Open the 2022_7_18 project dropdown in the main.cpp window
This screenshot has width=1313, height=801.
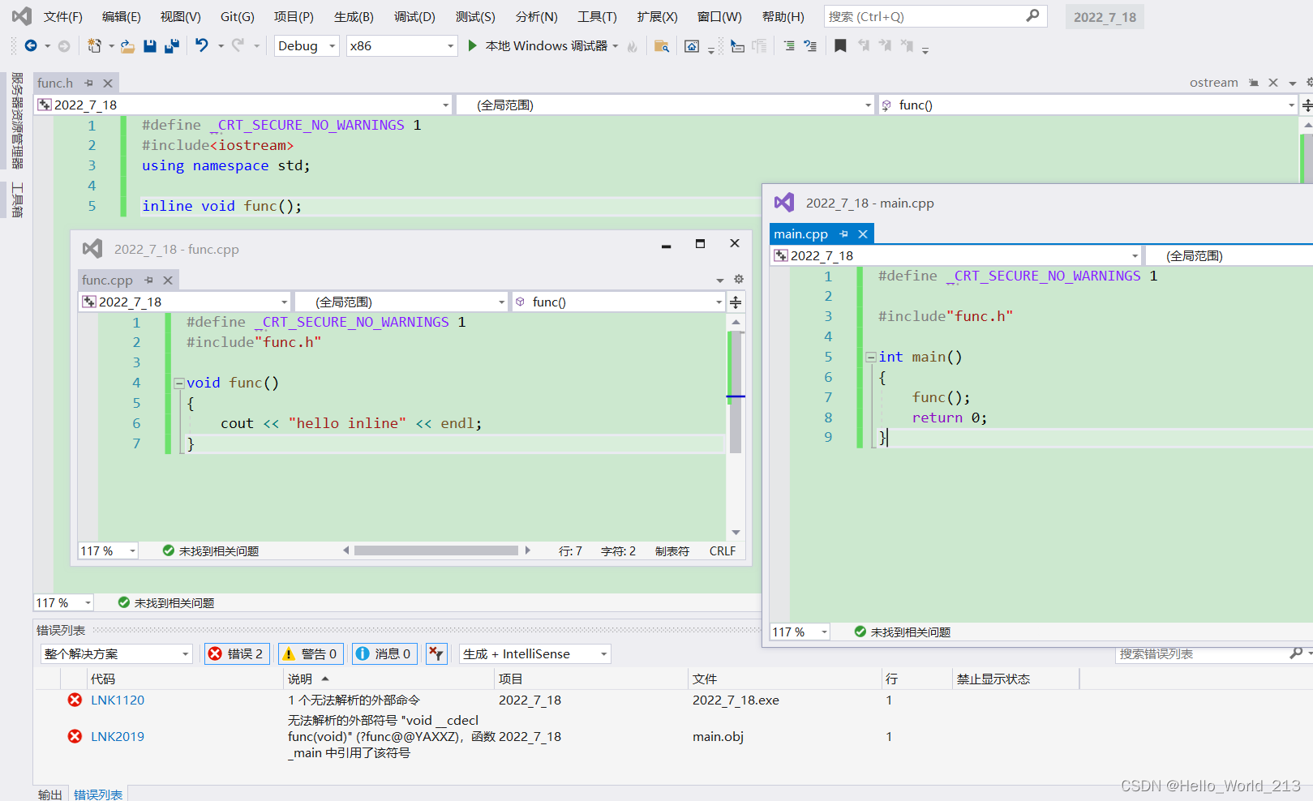tap(955, 255)
